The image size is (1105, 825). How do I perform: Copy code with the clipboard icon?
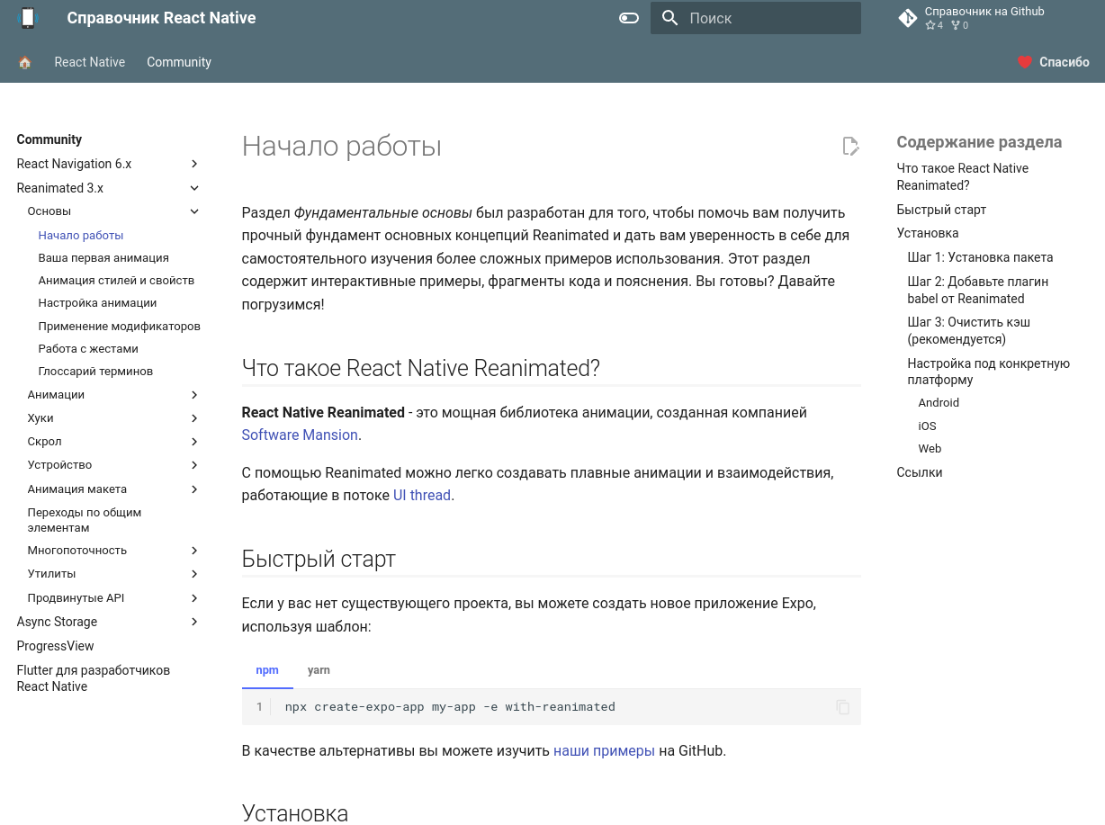pos(842,707)
